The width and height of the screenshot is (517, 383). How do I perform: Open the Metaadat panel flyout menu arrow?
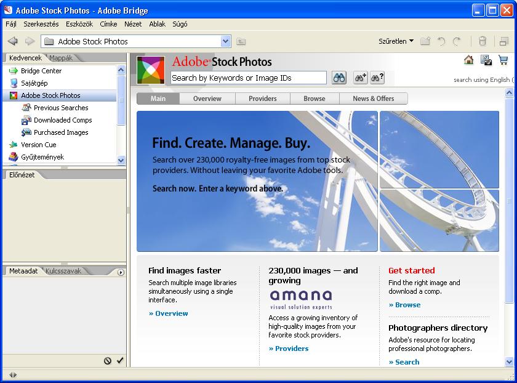coord(121,273)
